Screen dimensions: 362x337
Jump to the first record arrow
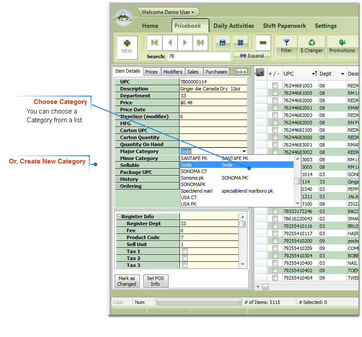[154, 43]
